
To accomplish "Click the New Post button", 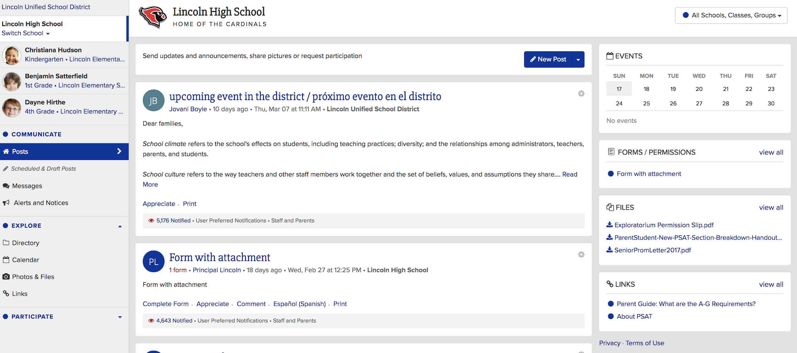I will 548,60.
